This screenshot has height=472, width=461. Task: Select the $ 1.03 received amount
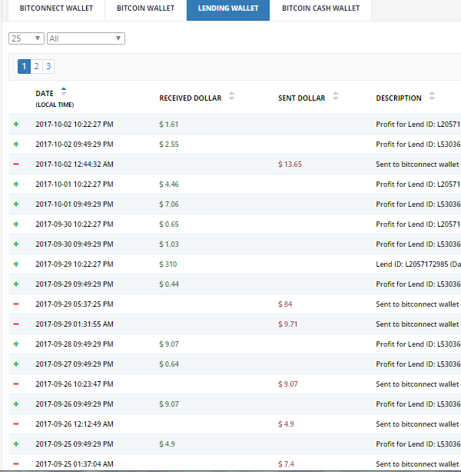pyautogui.click(x=169, y=244)
